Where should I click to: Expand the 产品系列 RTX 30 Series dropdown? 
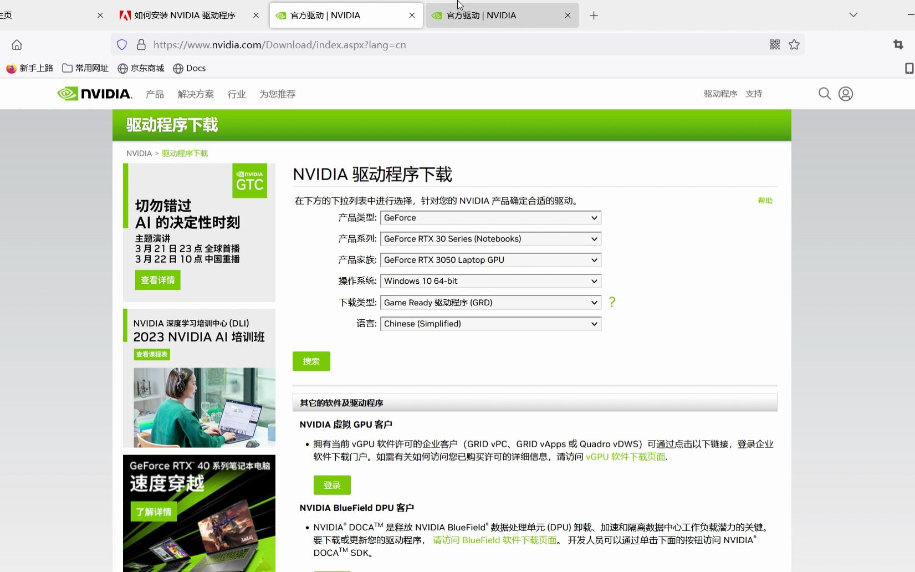tap(490, 239)
